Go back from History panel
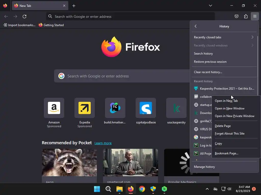The image size is (261, 195). point(195,26)
